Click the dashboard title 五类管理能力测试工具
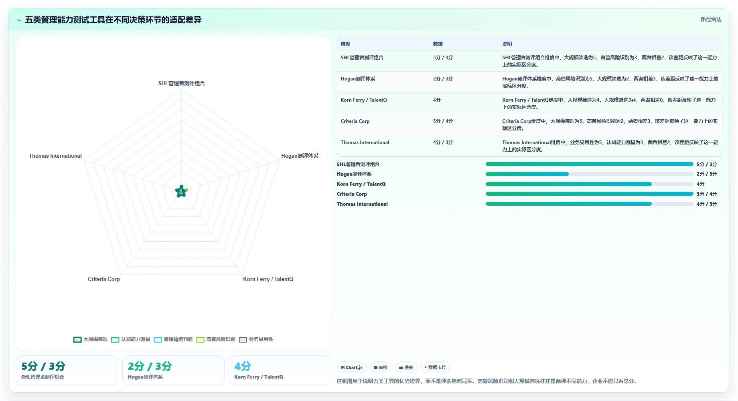Screen dimensions: 738x401 coord(113,20)
